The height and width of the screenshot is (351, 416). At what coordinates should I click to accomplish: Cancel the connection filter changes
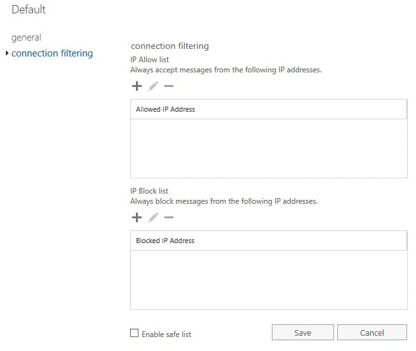tap(372, 333)
